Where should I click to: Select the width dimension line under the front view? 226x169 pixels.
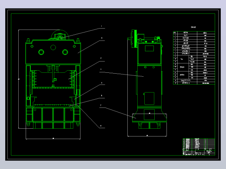[x=53, y=139]
